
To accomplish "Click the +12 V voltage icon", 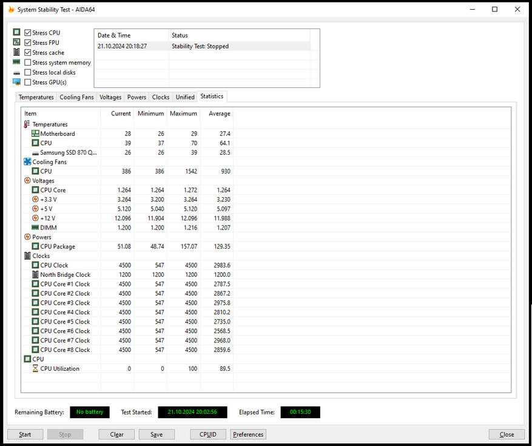I will [x=35, y=218].
